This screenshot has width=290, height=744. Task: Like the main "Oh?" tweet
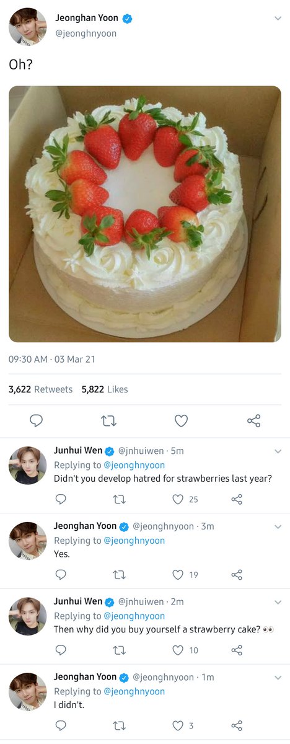tap(181, 421)
